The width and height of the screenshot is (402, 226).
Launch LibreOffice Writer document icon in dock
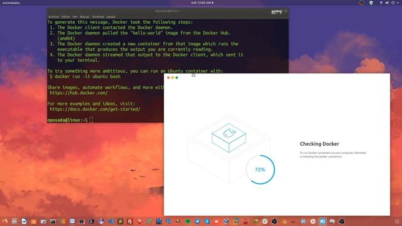click(x=24, y=222)
